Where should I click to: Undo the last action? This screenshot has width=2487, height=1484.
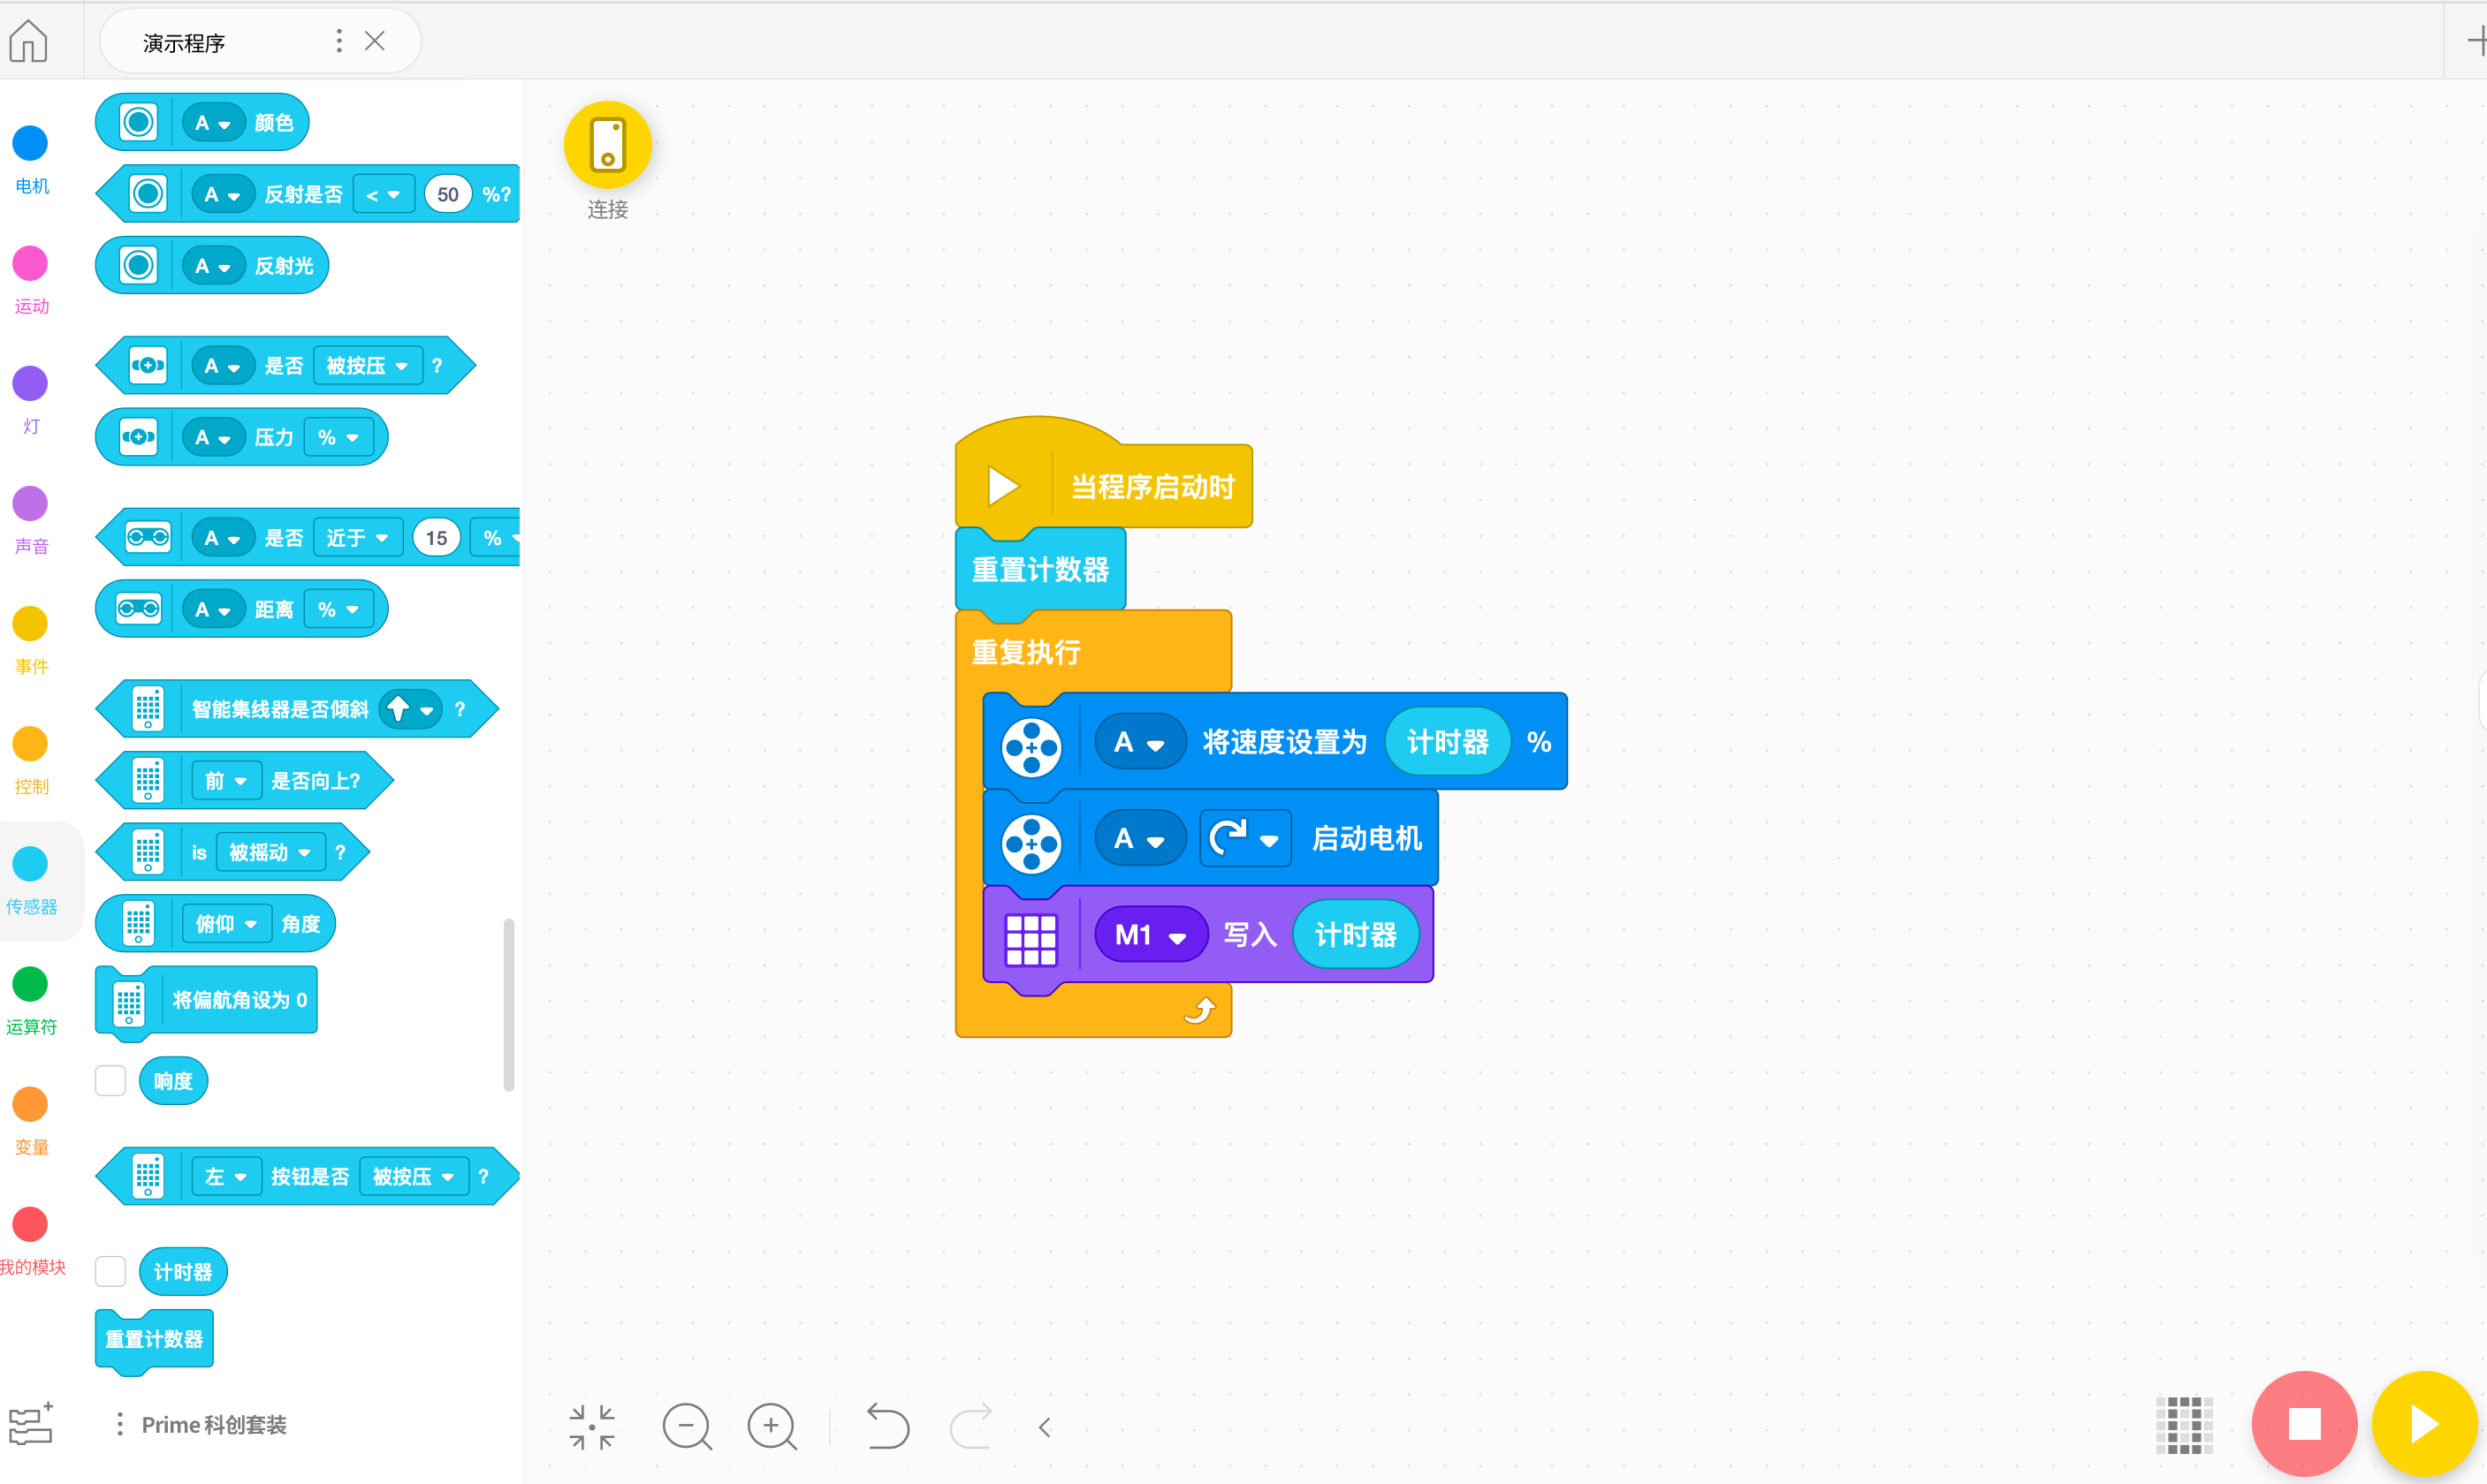pyautogui.click(x=887, y=1426)
